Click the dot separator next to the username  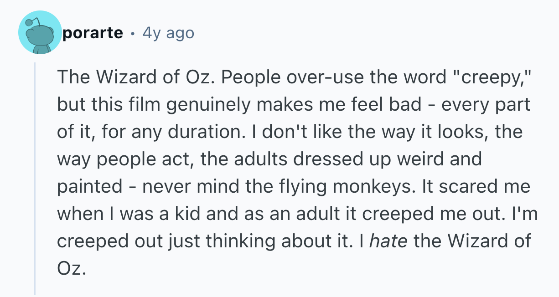pos(132,33)
